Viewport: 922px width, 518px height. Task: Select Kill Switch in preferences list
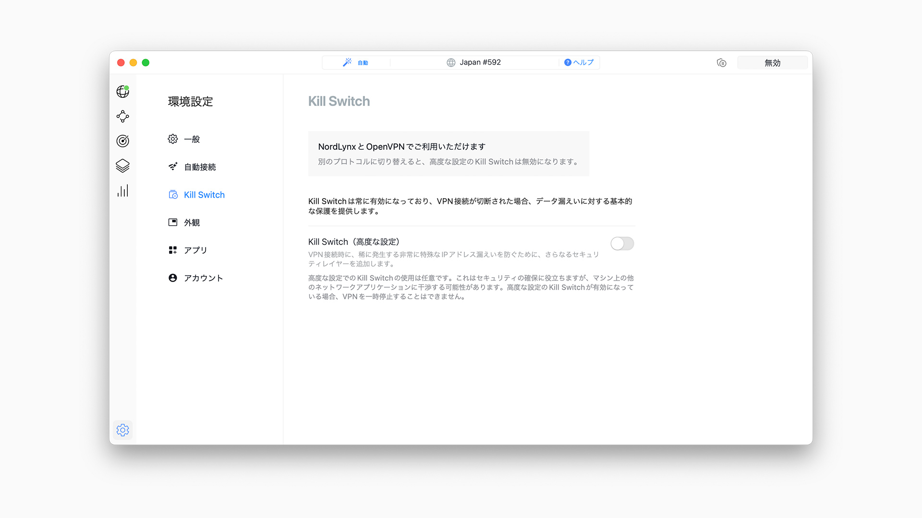coord(204,195)
